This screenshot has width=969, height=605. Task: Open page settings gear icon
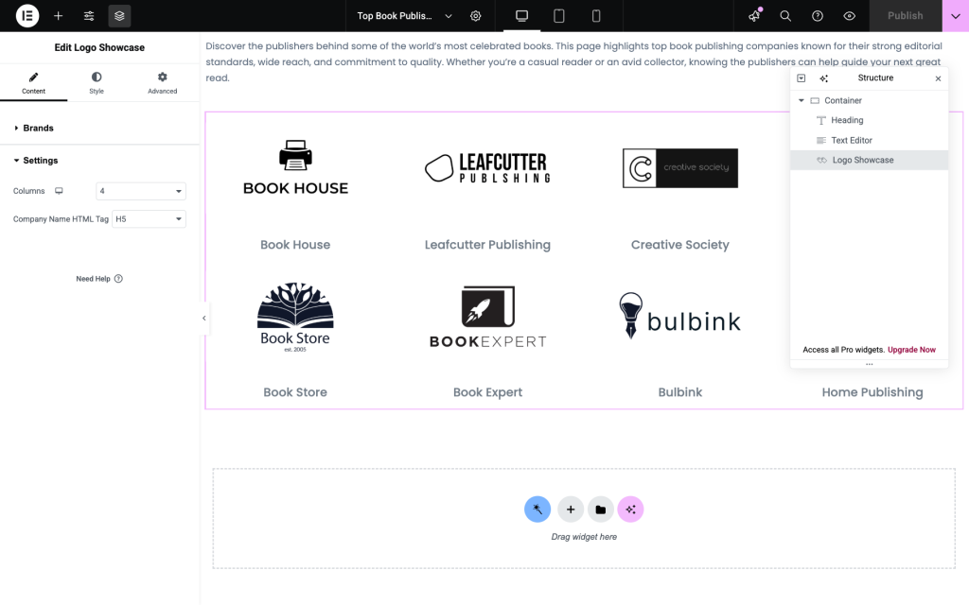(x=475, y=16)
